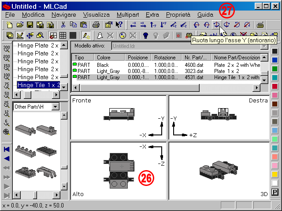Move part down along +Y axis
The width and height of the screenshot is (282, 211).
pyautogui.click(x=163, y=25)
